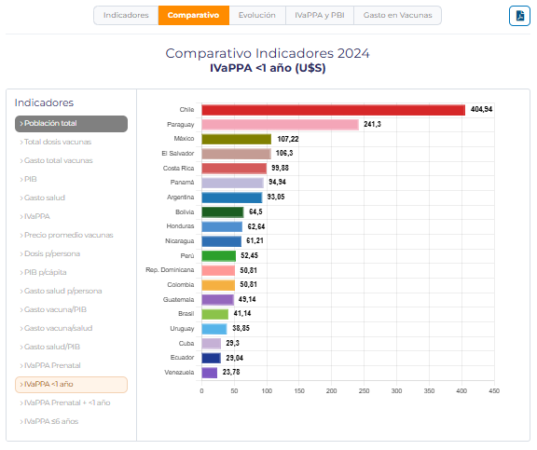Click the Nicaragua bar
Screen dimensions: 537x450
click(x=222, y=241)
